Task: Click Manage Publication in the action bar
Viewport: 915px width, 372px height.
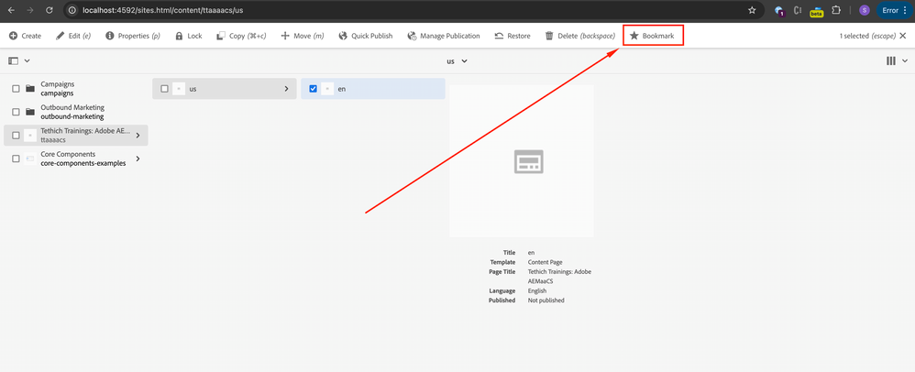Action: pyautogui.click(x=444, y=36)
